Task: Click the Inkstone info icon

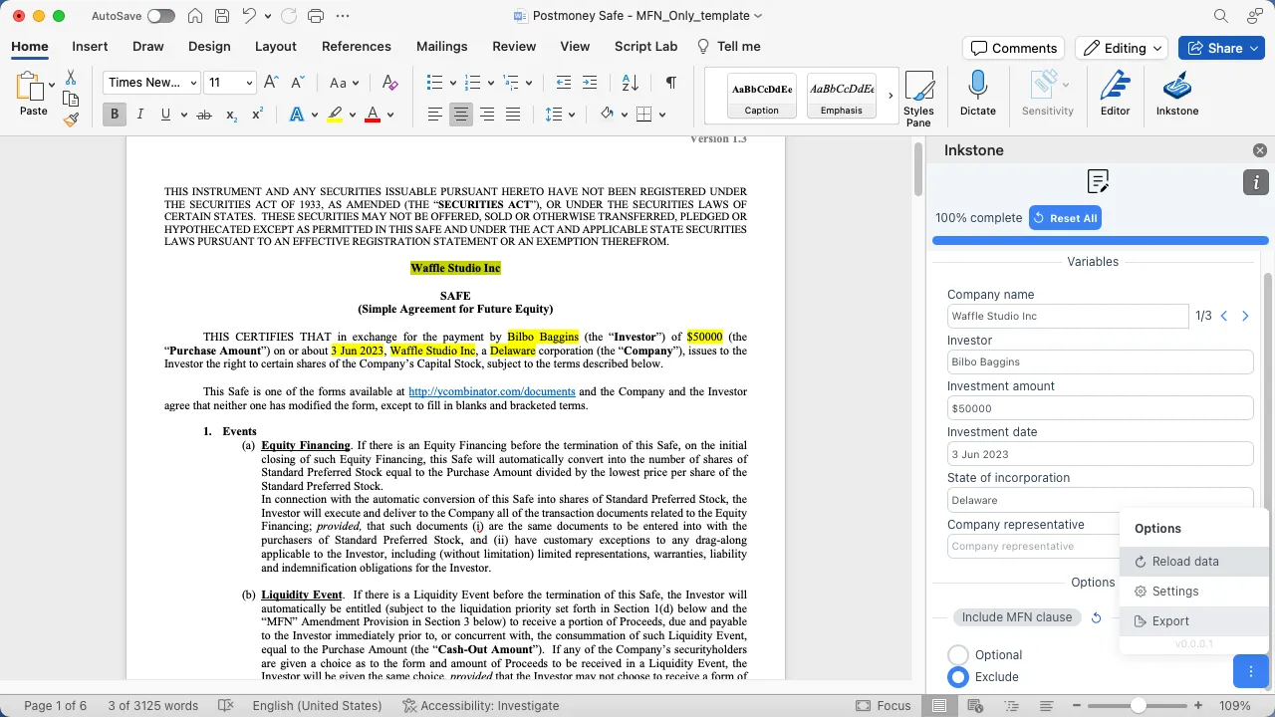Action: pos(1255,182)
